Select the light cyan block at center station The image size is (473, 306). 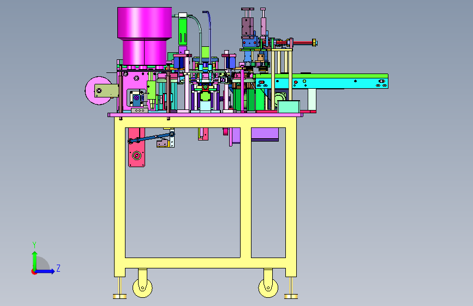coord(205,106)
